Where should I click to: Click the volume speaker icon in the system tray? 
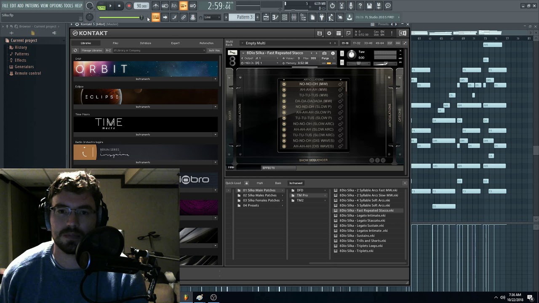503,298
